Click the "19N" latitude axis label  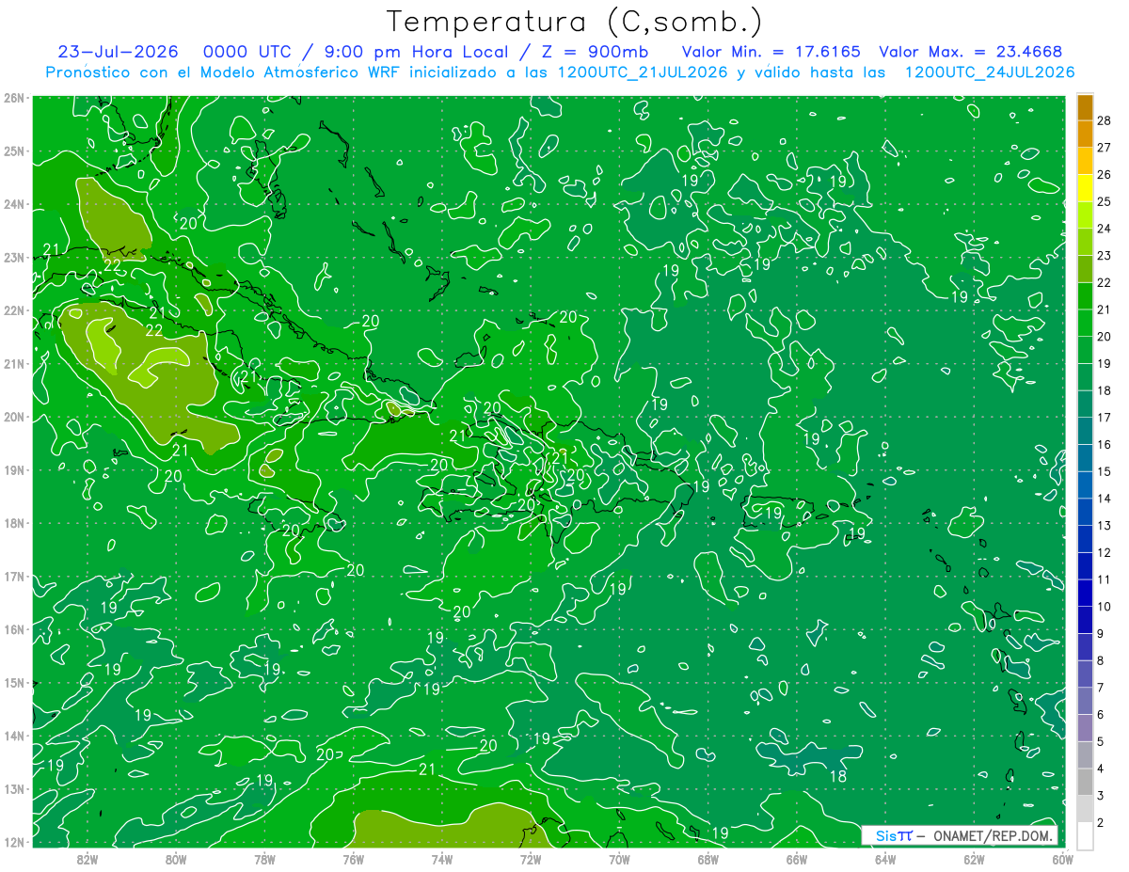(13, 469)
